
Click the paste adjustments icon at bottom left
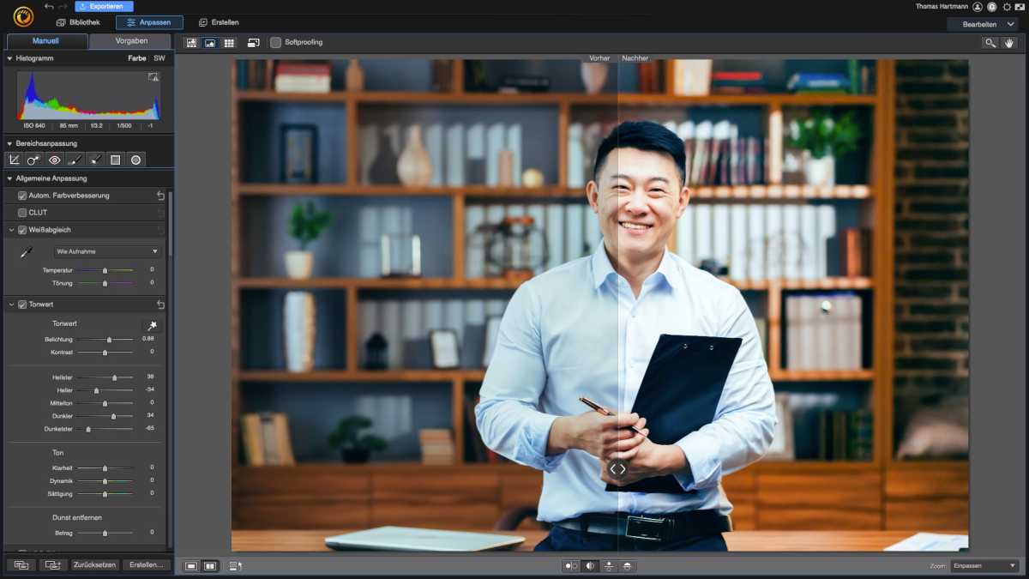(53, 565)
